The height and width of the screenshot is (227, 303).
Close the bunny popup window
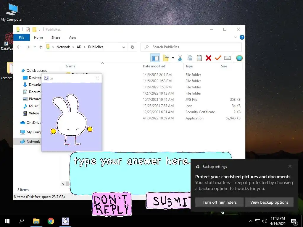coord(97,78)
